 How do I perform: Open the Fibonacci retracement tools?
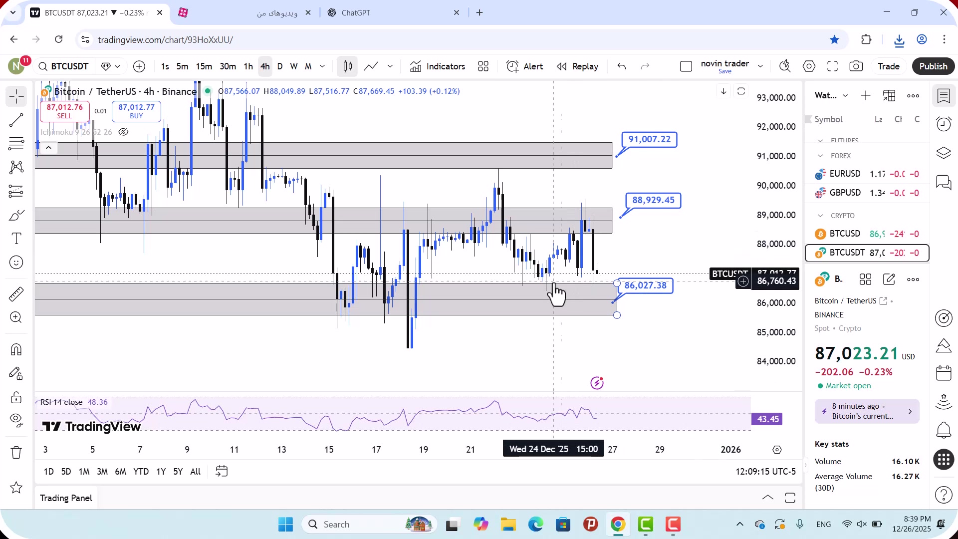pos(16,144)
